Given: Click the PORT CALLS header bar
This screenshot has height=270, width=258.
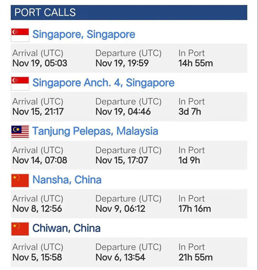Looking at the screenshot, I should click(x=129, y=12).
